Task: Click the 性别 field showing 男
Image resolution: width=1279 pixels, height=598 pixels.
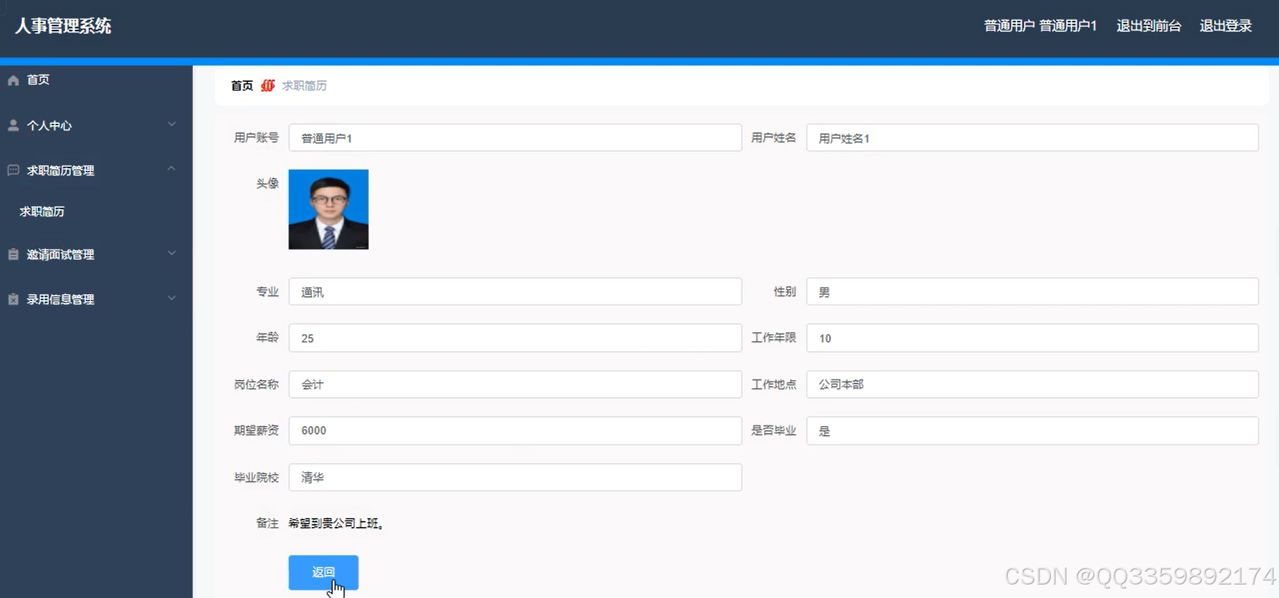Action: tap(1033, 292)
